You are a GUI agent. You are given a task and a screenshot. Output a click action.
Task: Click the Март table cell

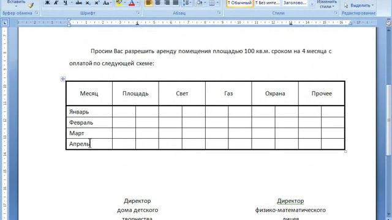click(x=89, y=133)
